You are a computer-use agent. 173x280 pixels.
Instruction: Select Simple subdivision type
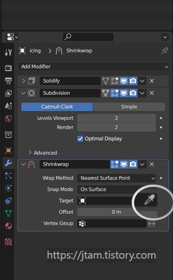129,107
